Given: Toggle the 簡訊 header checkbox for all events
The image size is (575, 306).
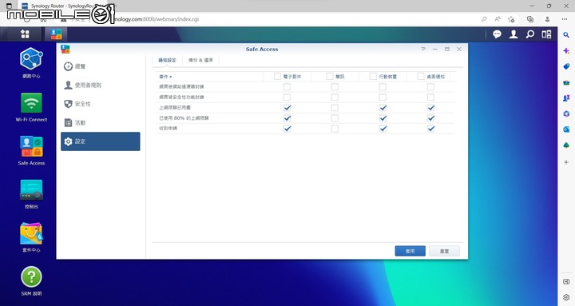Looking at the screenshot, I should [x=330, y=77].
